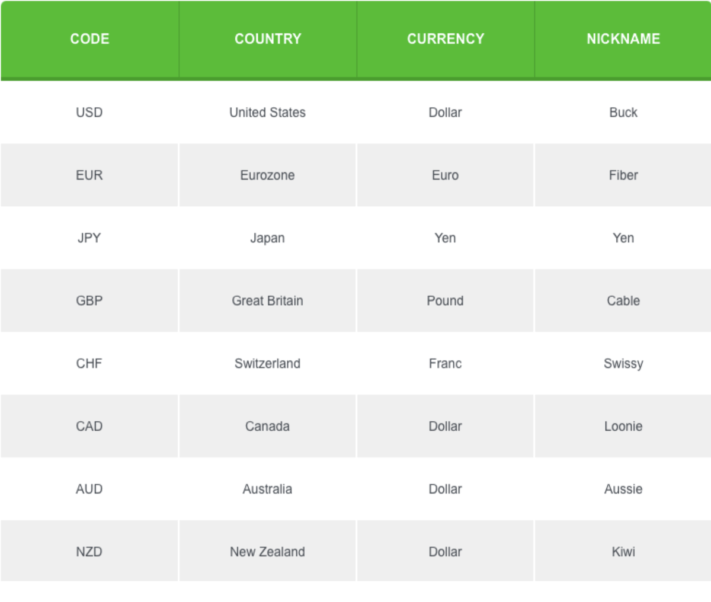Select the JPY code cell
Image resolution: width=711 pixels, height=602 pixels.
pyautogui.click(x=89, y=238)
